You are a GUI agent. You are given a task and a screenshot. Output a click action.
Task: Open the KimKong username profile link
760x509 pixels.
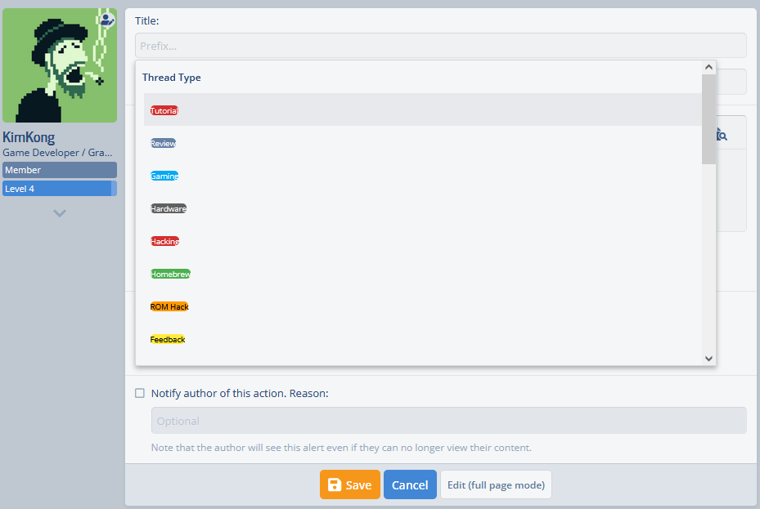pyautogui.click(x=29, y=137)
